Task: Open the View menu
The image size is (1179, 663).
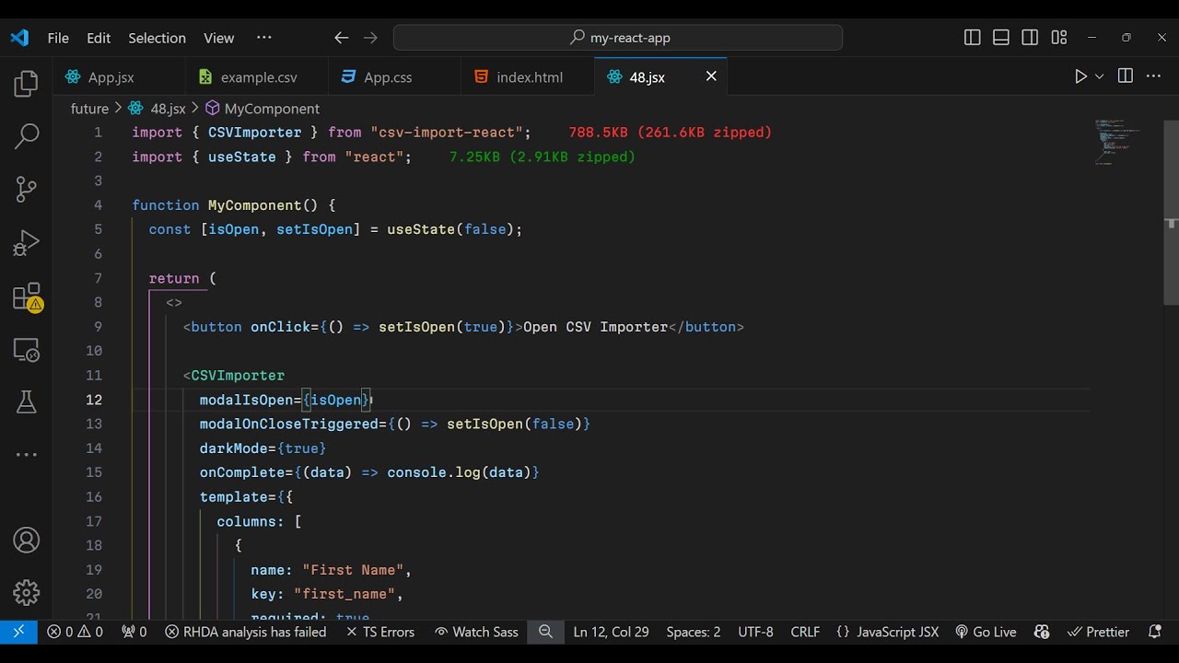Action: tap(218, 38)
